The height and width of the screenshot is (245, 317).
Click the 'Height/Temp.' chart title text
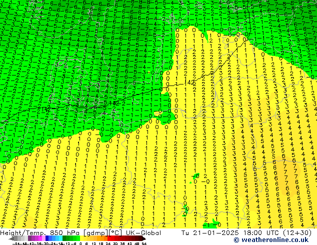pos(22,233)
